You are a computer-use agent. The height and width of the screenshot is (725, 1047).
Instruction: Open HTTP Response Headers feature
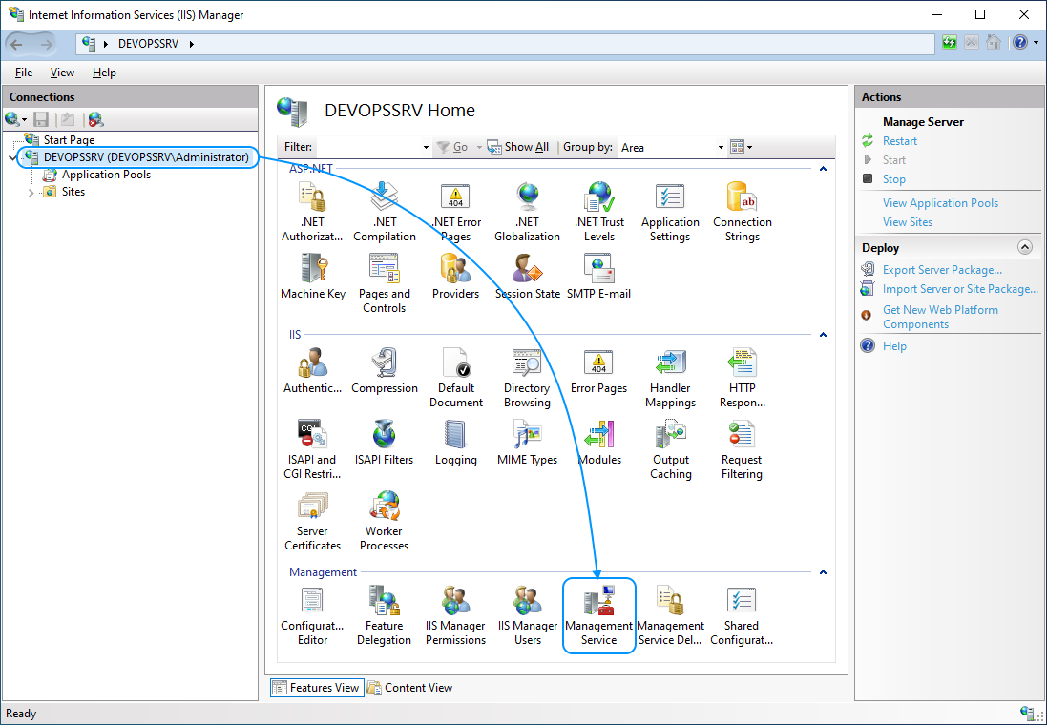tap(742, 378)
